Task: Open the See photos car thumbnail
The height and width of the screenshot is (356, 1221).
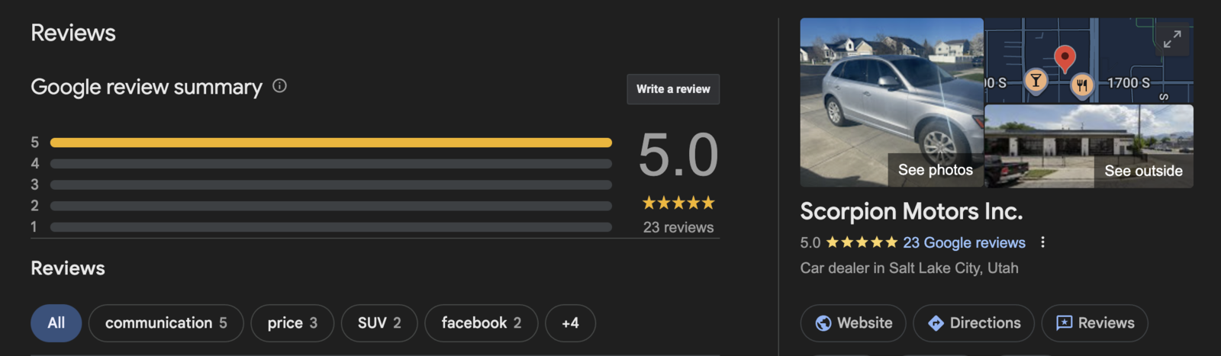Action: pos(891,102)
